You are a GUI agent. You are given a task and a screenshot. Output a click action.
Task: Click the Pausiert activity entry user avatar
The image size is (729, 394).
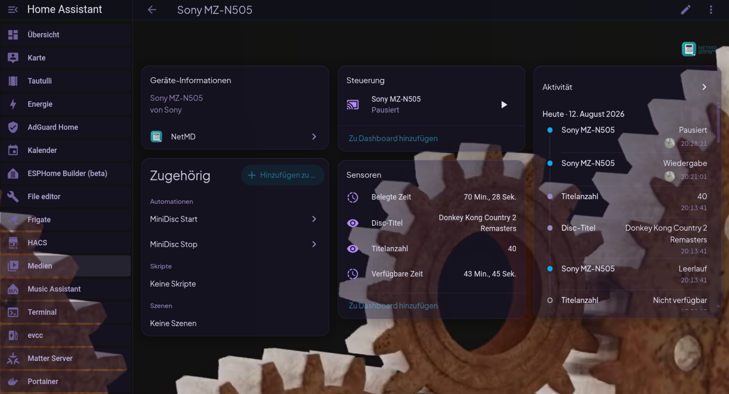(670, 143)
